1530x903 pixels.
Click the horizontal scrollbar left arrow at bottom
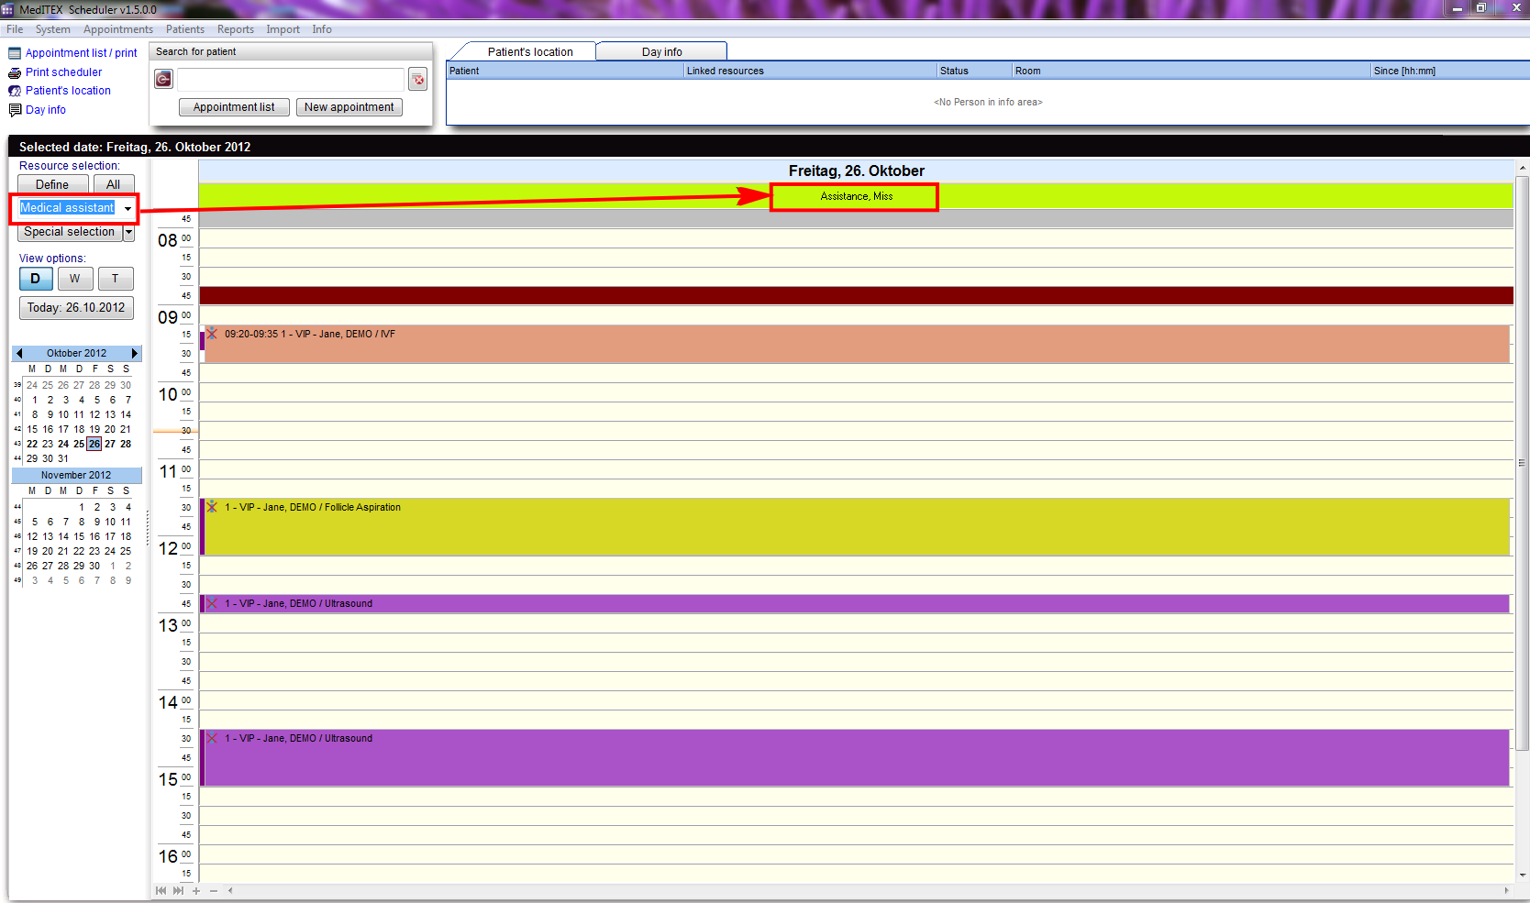tap(230, 890)
